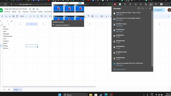Open the Name Box dropdown arrow

(8, 21)
